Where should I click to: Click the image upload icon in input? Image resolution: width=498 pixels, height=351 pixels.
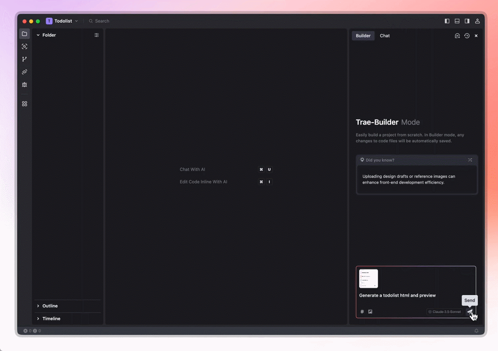(x=370, y=312)
